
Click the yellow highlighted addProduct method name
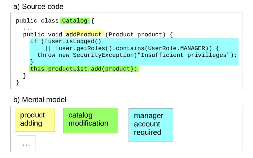[x=84, y=34]
